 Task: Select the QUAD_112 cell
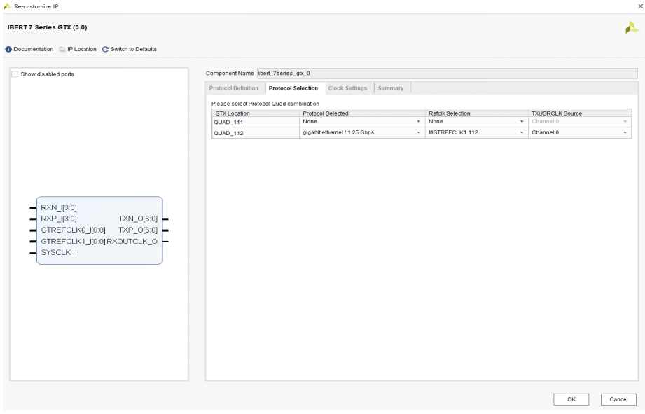(256, 133)
